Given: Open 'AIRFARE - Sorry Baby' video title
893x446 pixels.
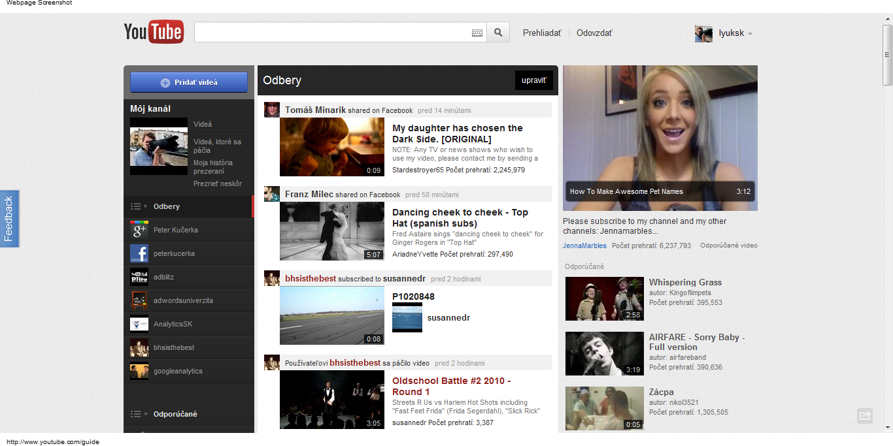Looking at the screenshot, I should [x=697, y=342].
